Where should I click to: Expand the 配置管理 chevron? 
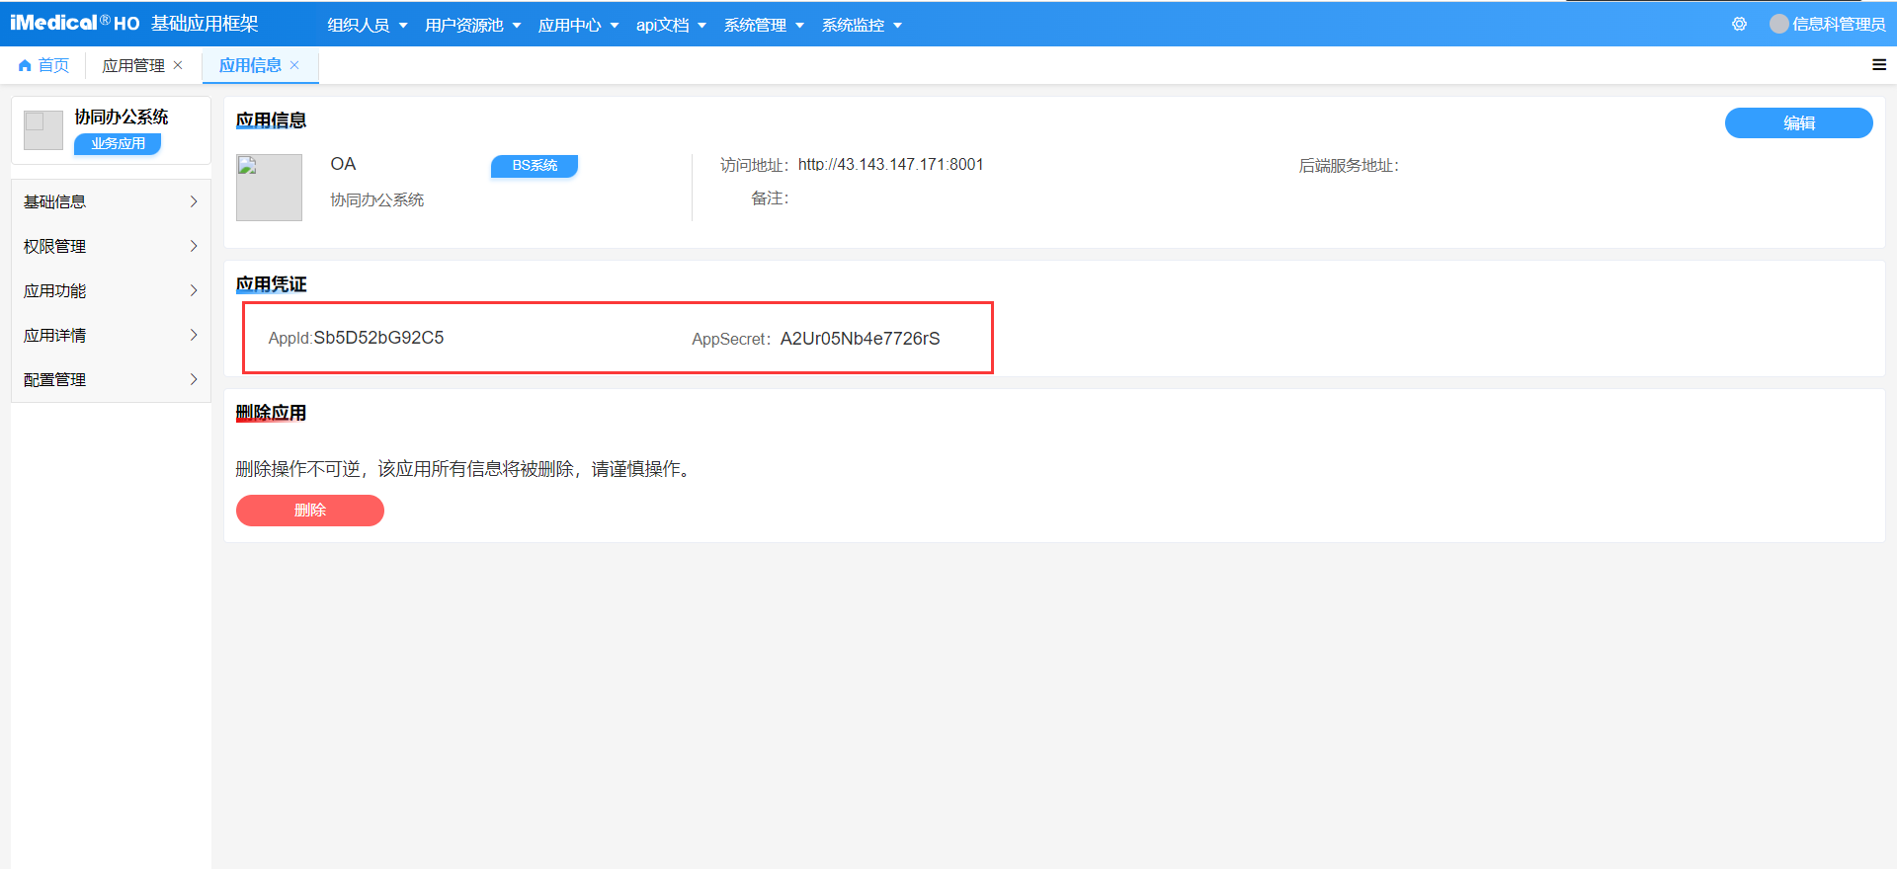point(194,379)
